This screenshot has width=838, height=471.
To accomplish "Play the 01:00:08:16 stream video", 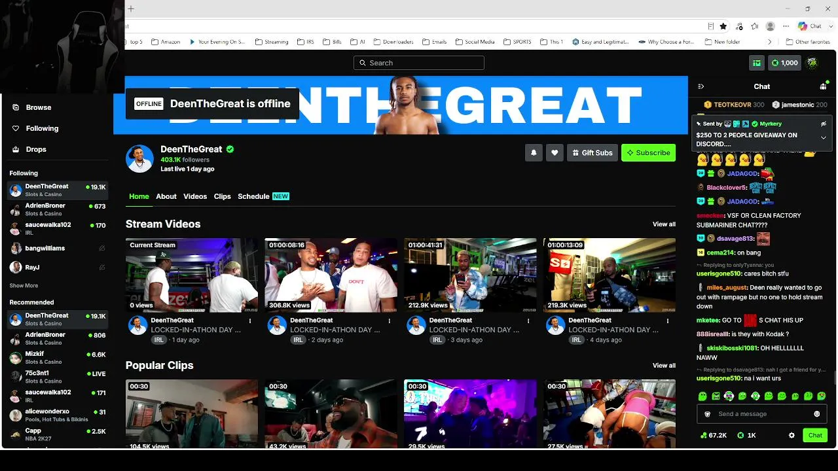I will (331, 275).
